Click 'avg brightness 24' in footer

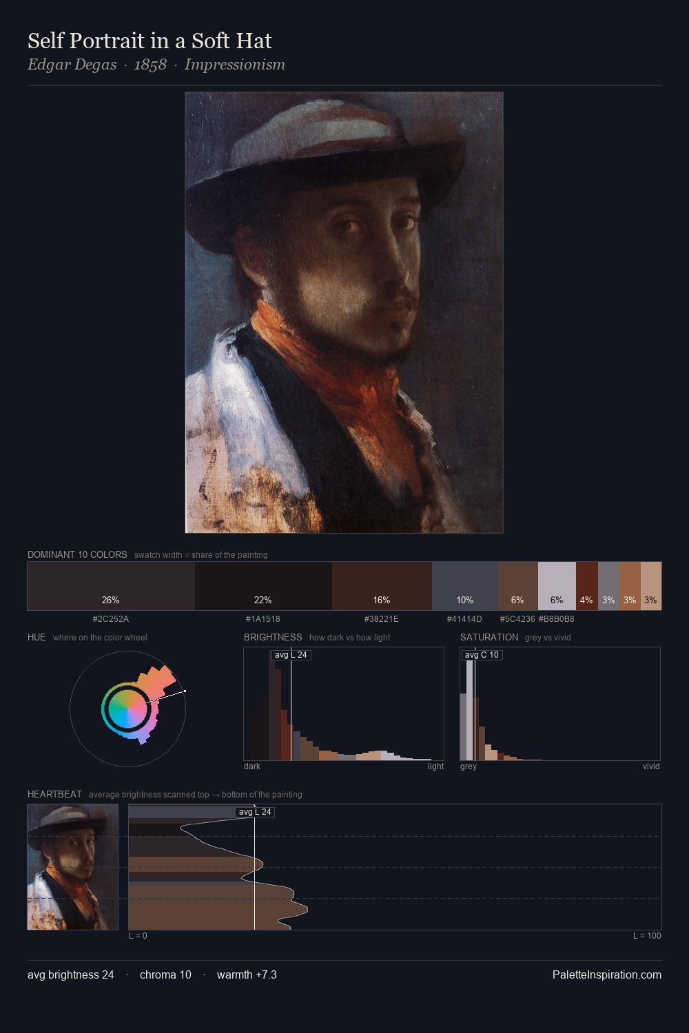(71, 974)
